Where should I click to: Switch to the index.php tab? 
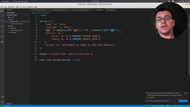pos(99,10)
